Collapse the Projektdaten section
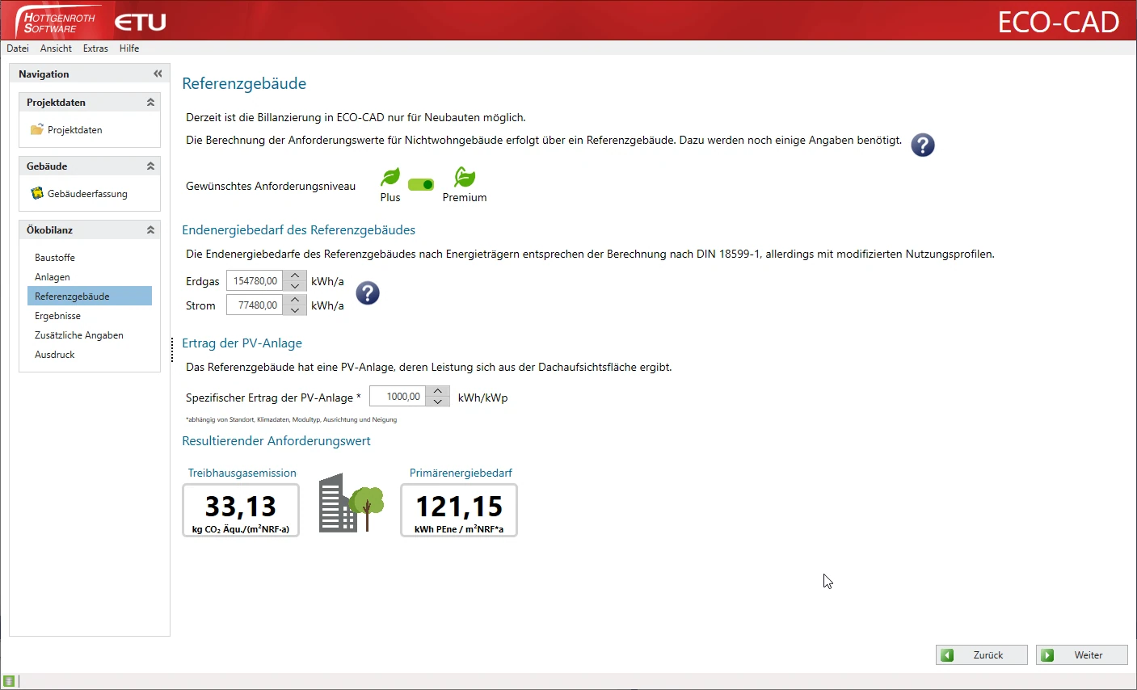The width and height of the screenshot is (1137, 690). point(150,103)
